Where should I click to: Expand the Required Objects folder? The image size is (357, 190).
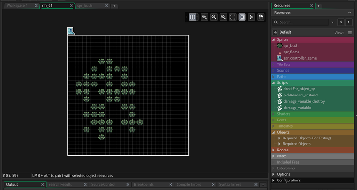coord(279,144)
